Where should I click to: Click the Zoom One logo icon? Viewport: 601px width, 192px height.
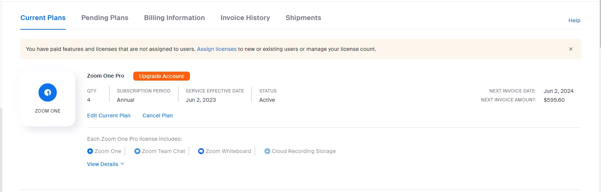[x=48, y=92]
